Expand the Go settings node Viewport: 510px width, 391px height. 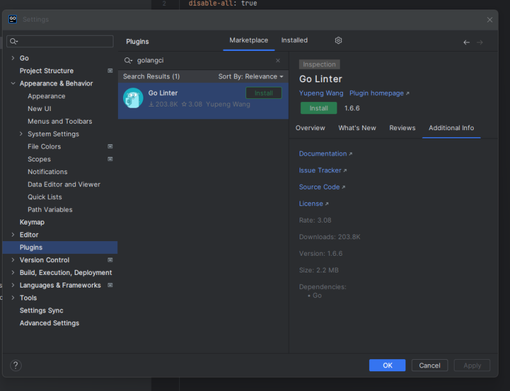pos(13,58)
